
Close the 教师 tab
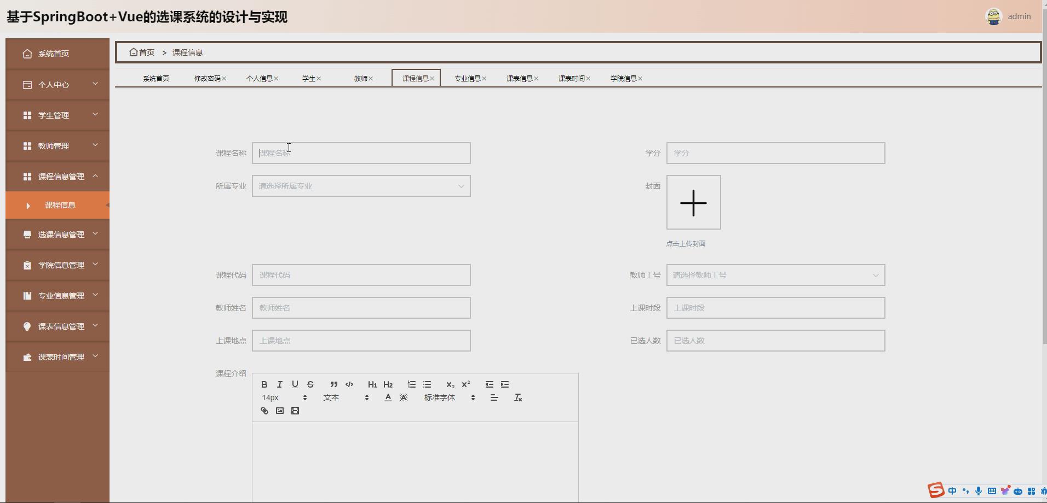[x=371, y=79]
